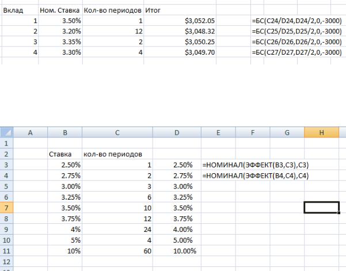Select highlighted column H header
The image size is (346, 271).
coord(321,132)
